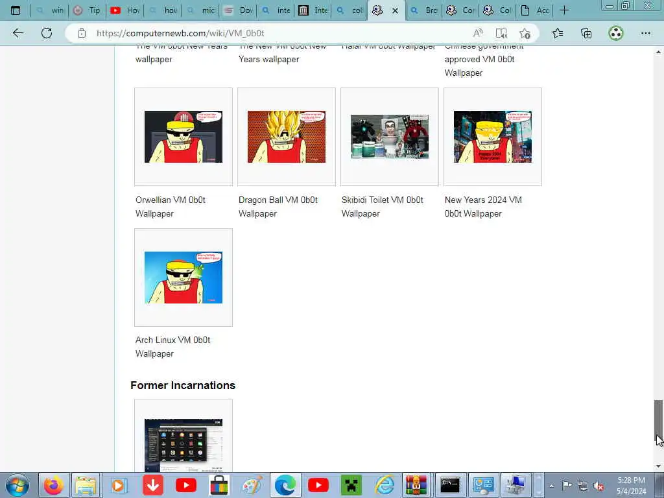Image resolution: width=664 pixels, height=498 pixels.
Task: Add this page to favorites
Action: [x=525, y=33]
